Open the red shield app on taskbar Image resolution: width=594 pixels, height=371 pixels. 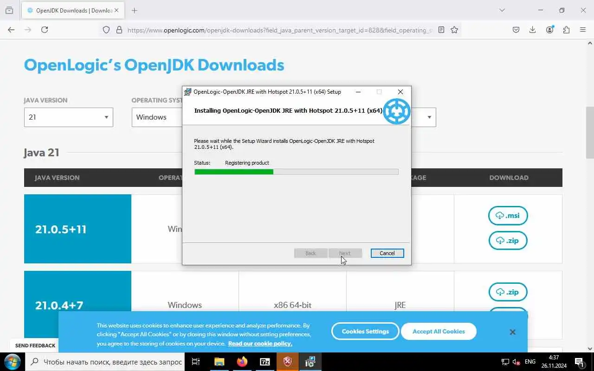[x=287, y=362]
